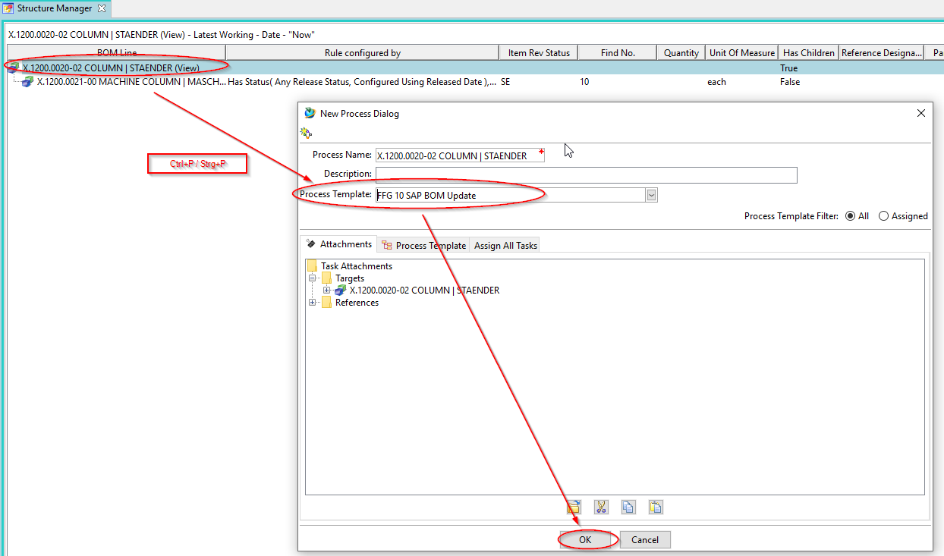Image resolution: width=944 pixels, height=556 pixels.
Task: Click the Find No. column header
Action: [617, 52]
